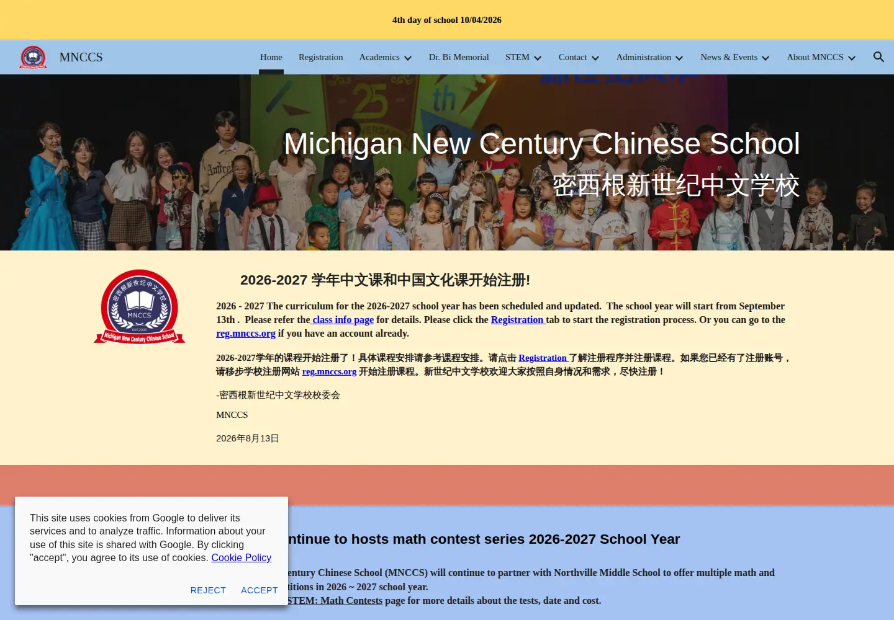Expand the Academics dropdown chevron
This screenshot has width=894, height=620.
coord(408,58)
